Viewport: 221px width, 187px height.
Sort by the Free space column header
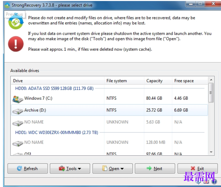tap(190, 81)
